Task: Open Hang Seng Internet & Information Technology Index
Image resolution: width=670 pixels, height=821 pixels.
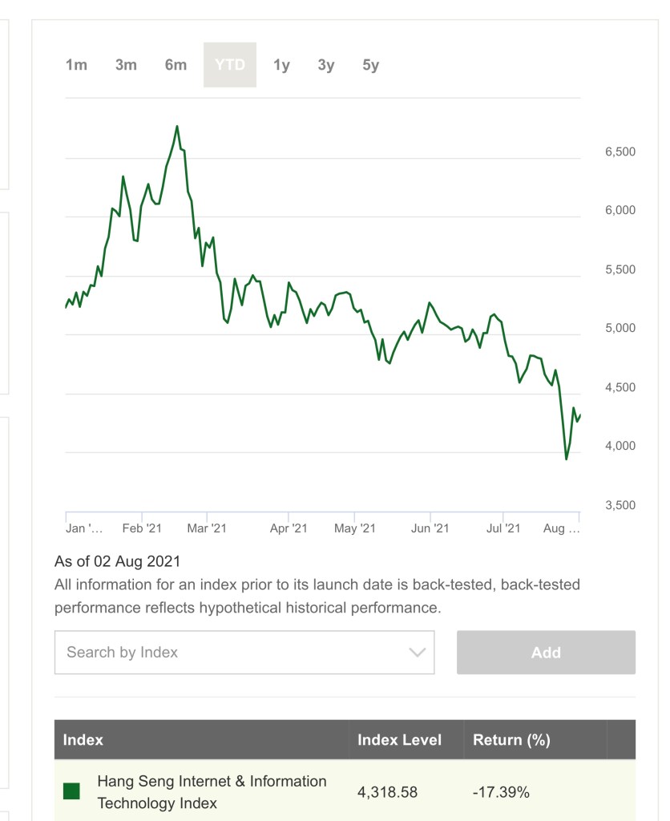Action: [212, 792]
